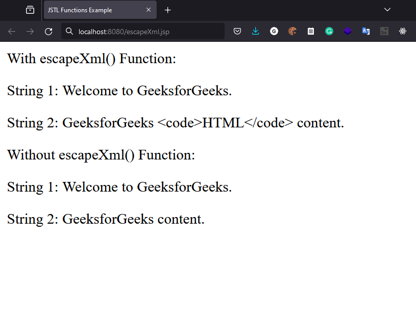Screen dimensions: 416x321
Task: Open the cookie extension icon
Action: pos(292,31)
